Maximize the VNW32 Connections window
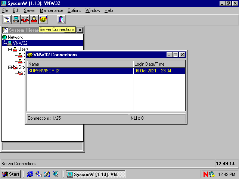239x179 pixels. click(x=175, y=55)
